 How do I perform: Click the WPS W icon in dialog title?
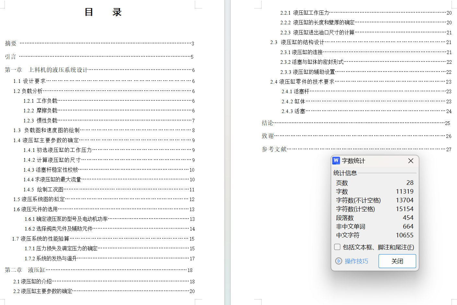click(x=336, y=161)
